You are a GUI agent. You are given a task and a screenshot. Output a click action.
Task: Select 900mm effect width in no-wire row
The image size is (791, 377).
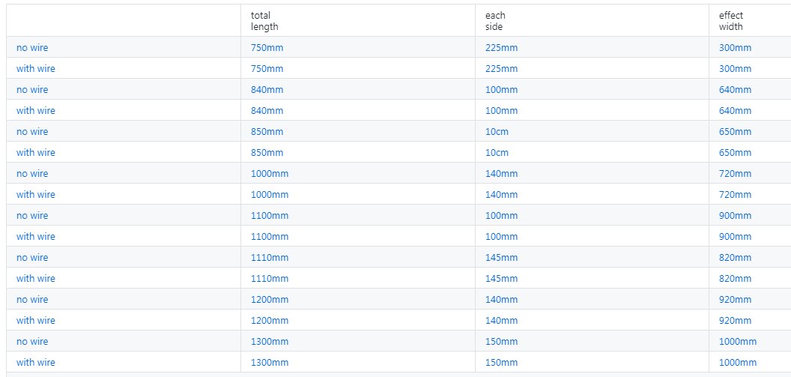coord(735,216)
